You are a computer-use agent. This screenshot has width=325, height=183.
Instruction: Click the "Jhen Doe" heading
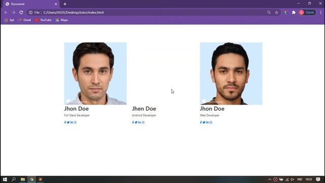[144, 109]
